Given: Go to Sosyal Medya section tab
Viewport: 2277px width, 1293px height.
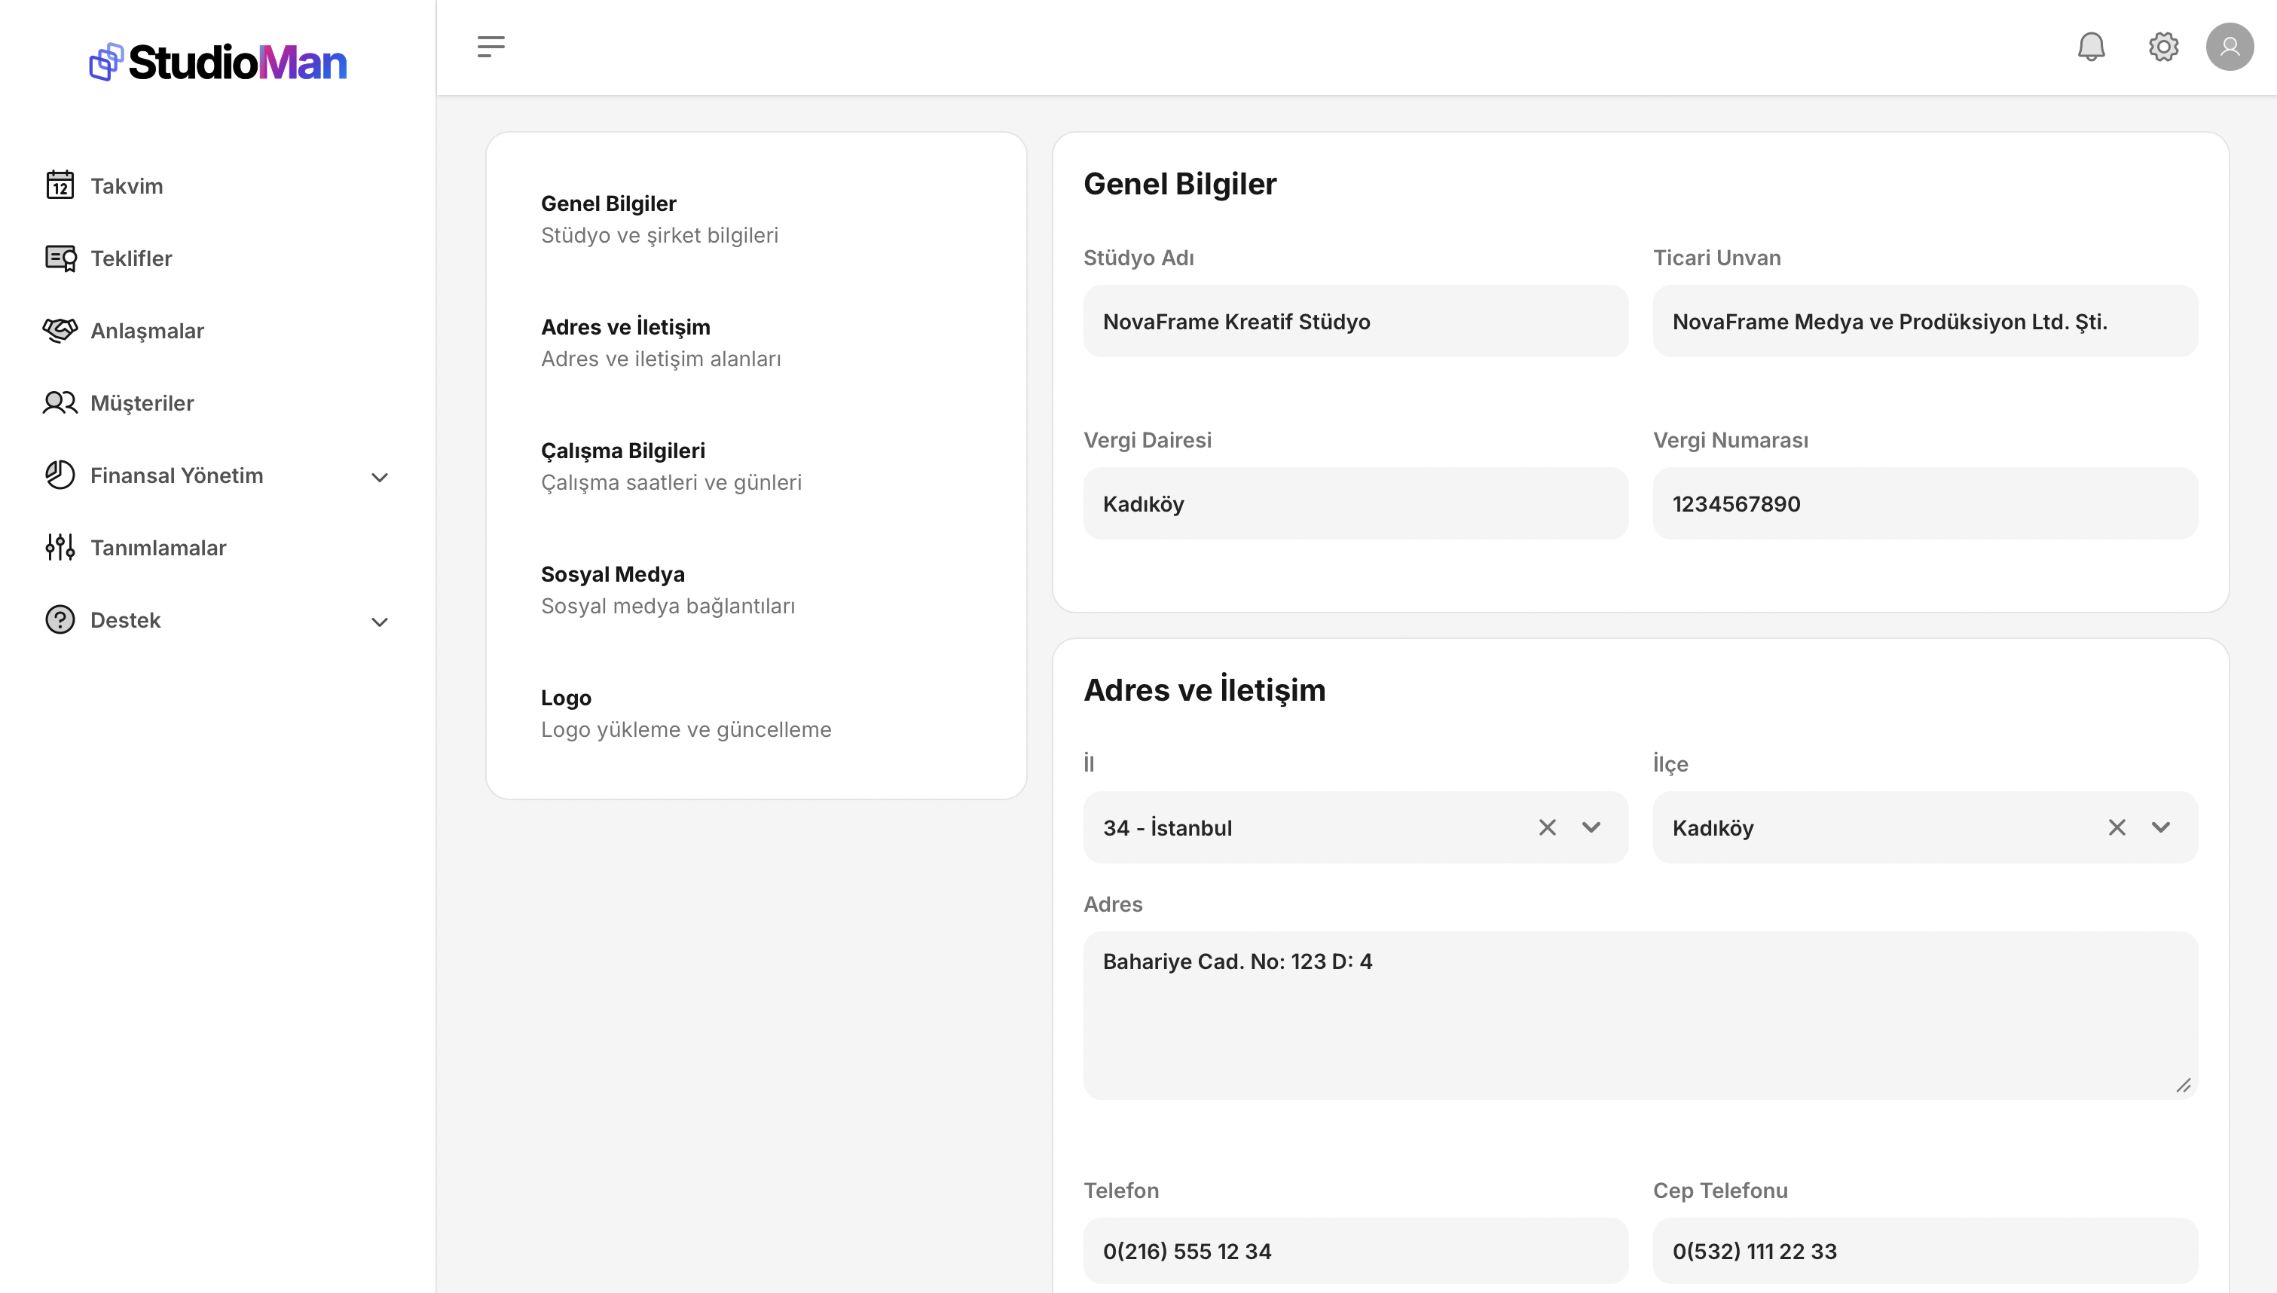Looking at the screenshot, I should [x=756, y=588].
